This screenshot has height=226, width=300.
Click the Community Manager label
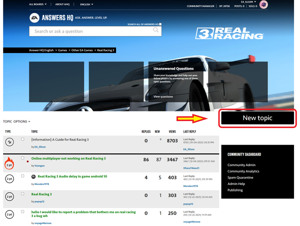coord(200,6)
